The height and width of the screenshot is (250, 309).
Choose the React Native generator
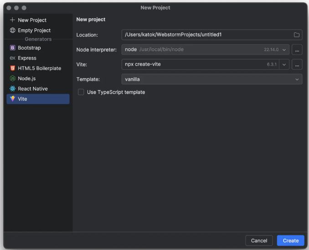tap(38, 89)
